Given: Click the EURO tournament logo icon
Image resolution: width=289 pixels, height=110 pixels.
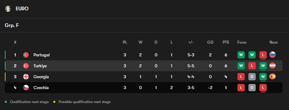Looking at the screenshot, I should point(8,9).
